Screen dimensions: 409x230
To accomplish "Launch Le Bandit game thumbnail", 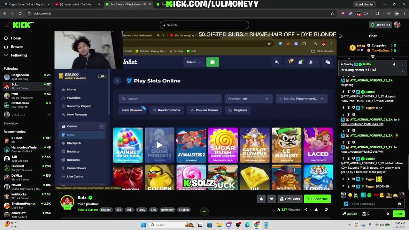I will (286, 145).
